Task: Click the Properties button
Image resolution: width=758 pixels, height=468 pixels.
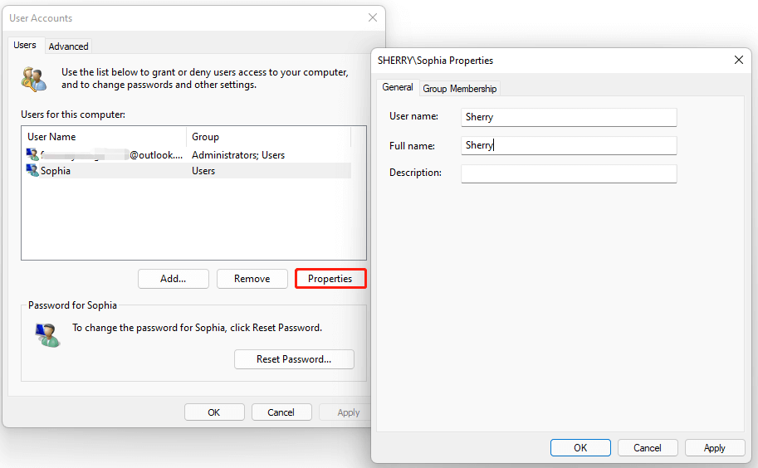Action: [330, 279]
